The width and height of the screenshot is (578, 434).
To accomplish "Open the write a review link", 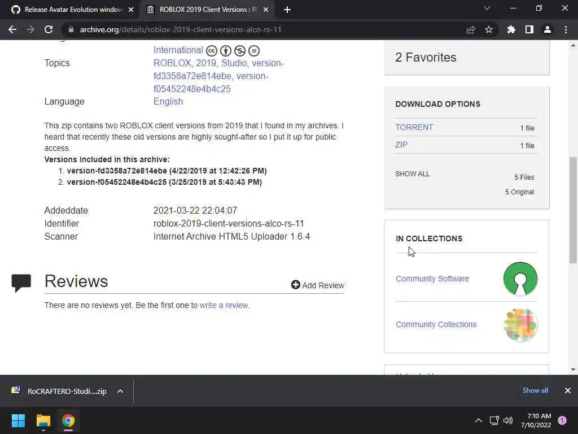I will 224,305.
